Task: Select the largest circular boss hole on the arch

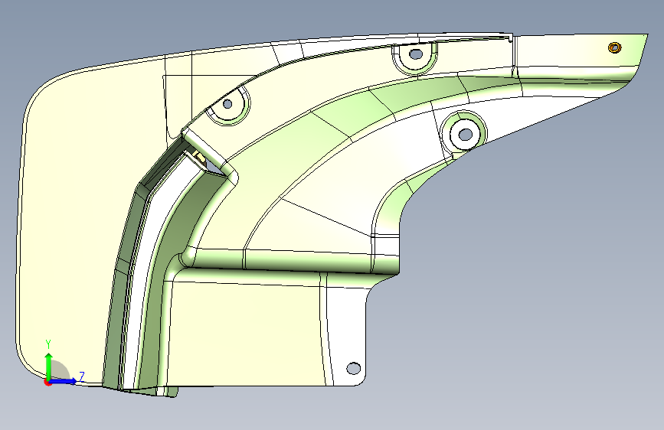Action: click(x=466, y=135)
